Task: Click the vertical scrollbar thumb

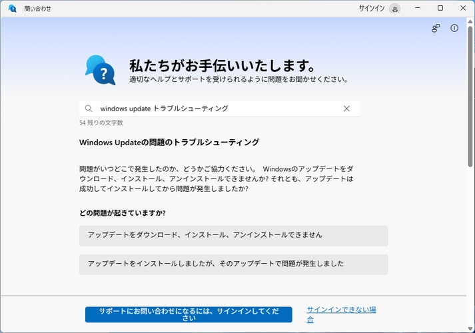Action: point(470,97)
